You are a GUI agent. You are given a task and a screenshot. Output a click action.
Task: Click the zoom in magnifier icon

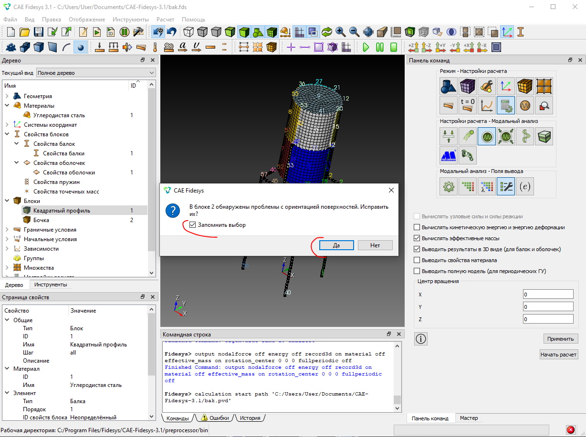pyautogui.click(x=341, y=32)
